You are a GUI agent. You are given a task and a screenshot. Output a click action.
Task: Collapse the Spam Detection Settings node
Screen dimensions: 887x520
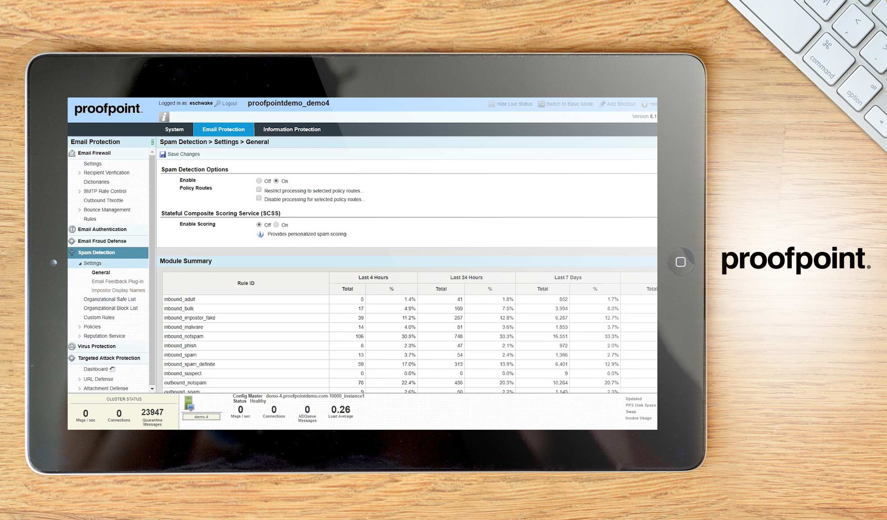pos(80,264)
